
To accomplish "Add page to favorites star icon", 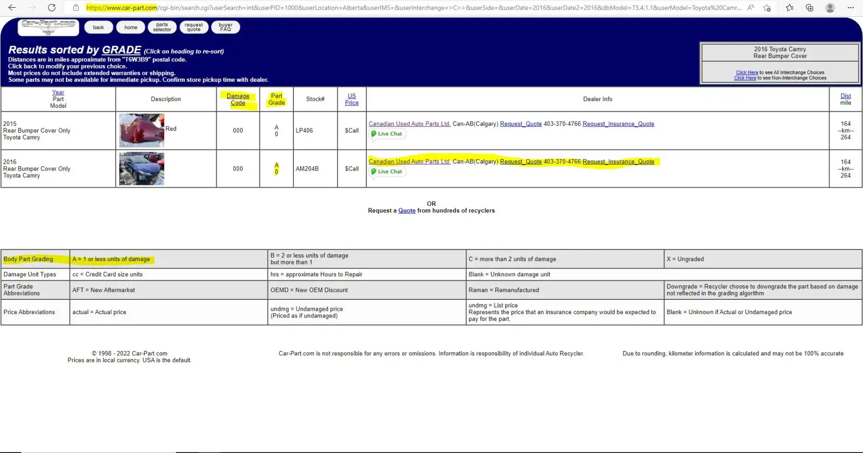I will click(x=767, y=8).
